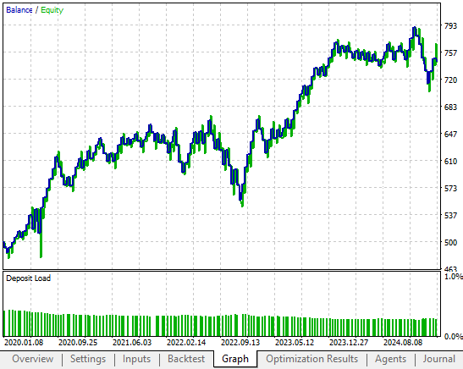Switch to the Agents tab
Screen dimensions: 463x369
[x=390, y=359]
